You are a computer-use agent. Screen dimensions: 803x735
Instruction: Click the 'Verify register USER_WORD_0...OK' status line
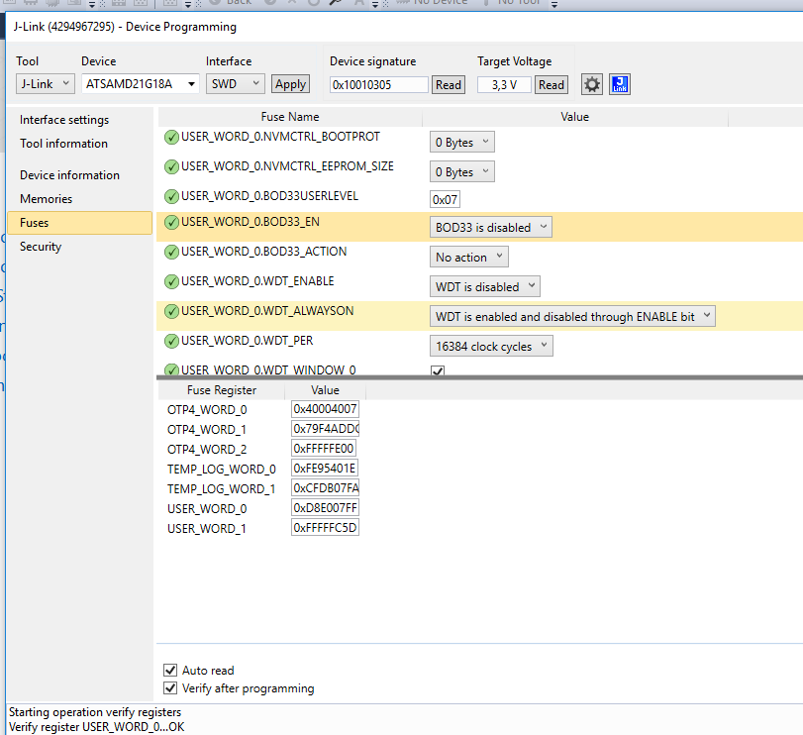point(97,727)
